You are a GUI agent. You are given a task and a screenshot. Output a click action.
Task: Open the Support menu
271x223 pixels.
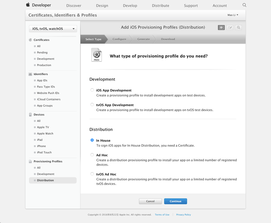(191, 5)
